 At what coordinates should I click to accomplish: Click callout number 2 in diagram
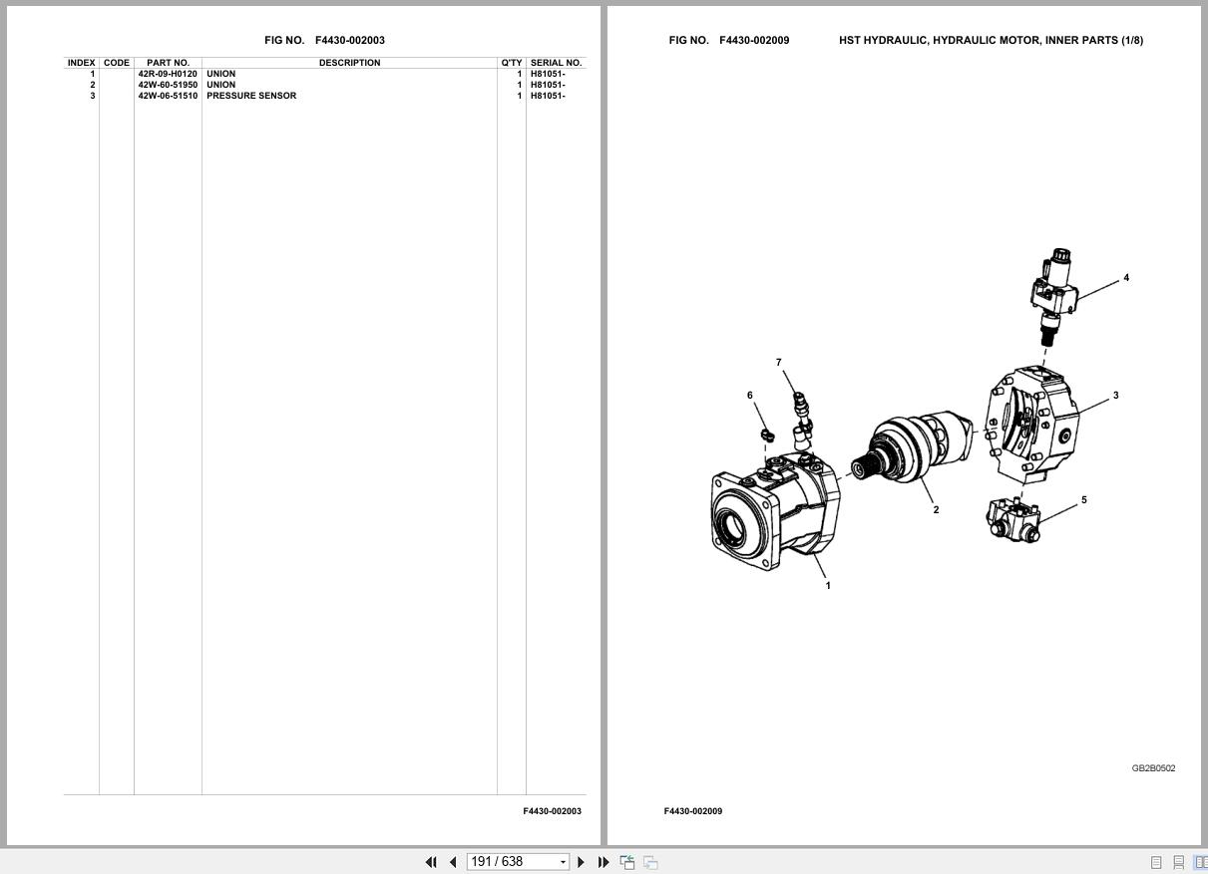[936, 510]
